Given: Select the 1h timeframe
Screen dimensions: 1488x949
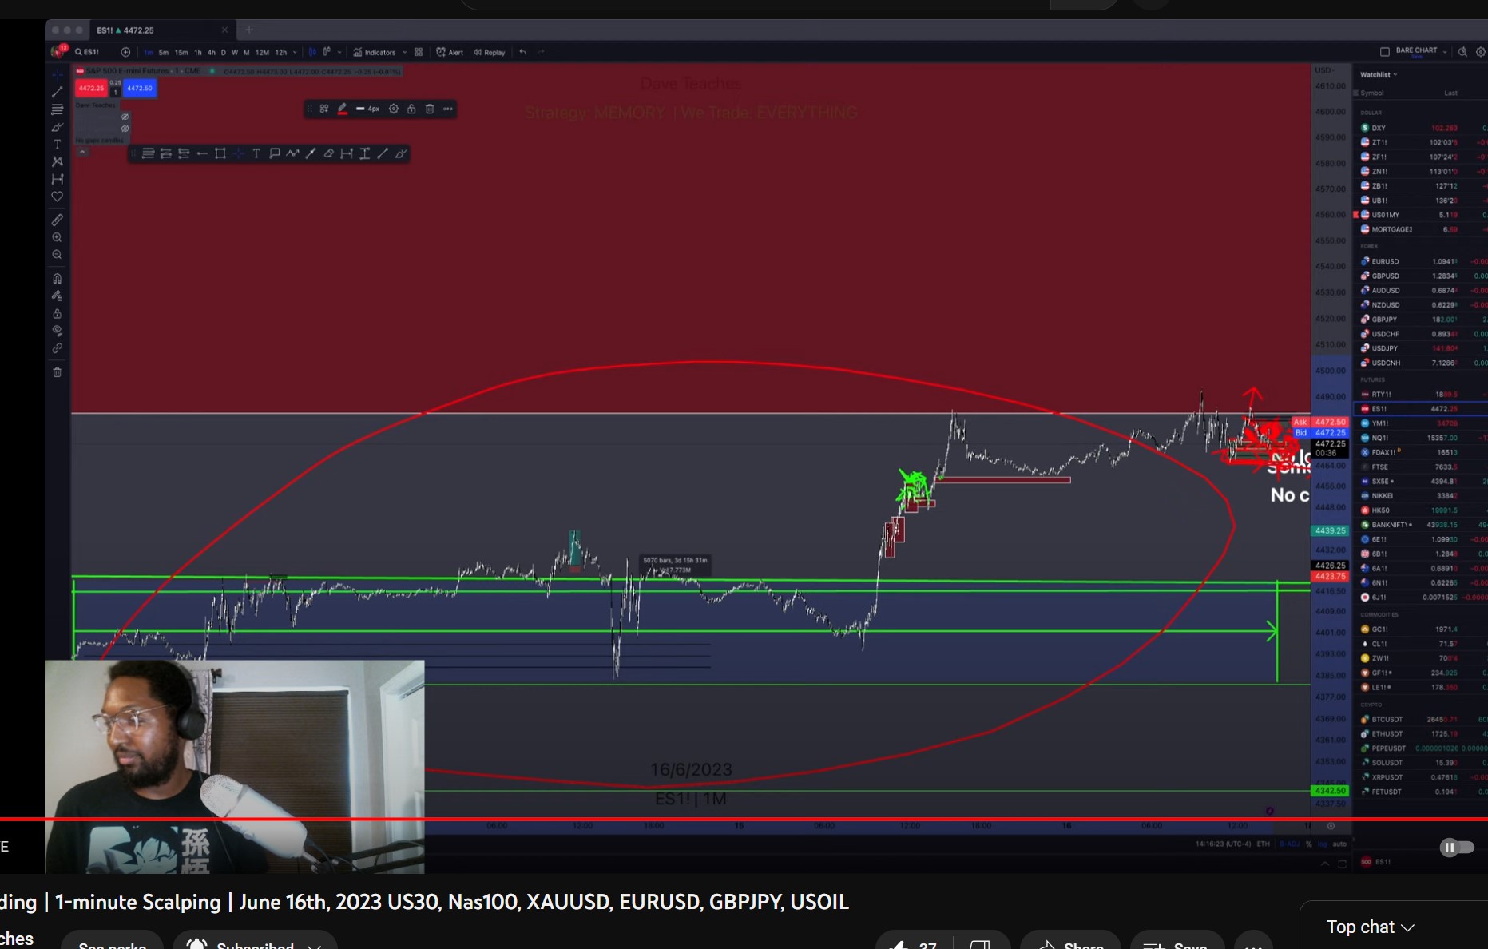Looking at the screenshot, I should tap(198, 52).
